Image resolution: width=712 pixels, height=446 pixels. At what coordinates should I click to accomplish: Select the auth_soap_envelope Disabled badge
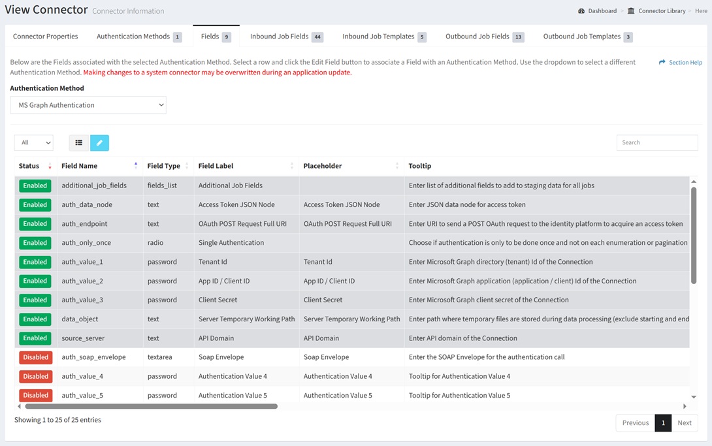(35, 357)
